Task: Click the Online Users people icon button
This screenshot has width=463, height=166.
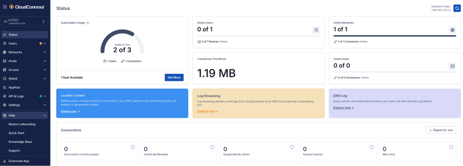Action: [316, 30]
